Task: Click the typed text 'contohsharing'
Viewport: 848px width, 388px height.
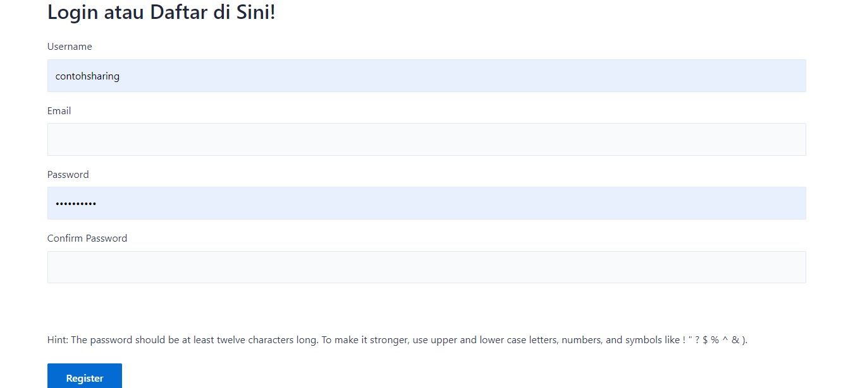Action: pyautogui.click(x=87, y=76)
